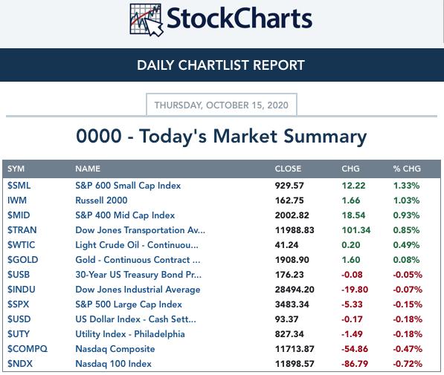
Task: Open Nasdaq 100 Index link
Action: click(113, 364)
